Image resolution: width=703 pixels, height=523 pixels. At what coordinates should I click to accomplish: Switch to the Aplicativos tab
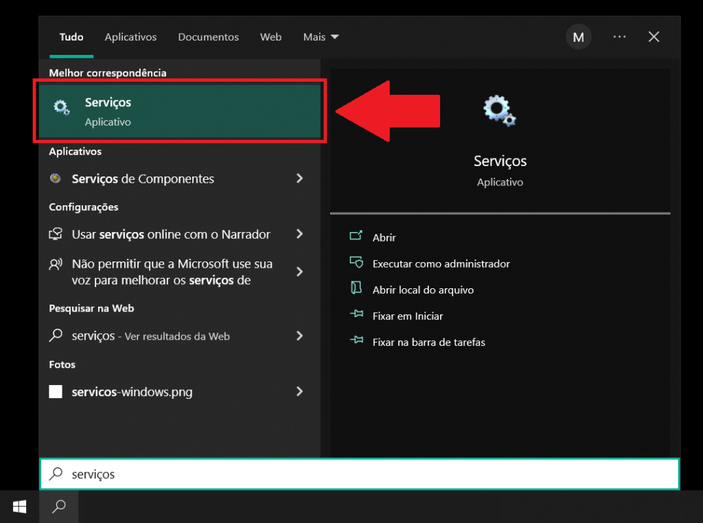pos(130,37)
